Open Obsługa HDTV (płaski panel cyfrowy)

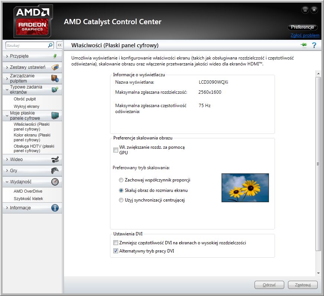34,148
